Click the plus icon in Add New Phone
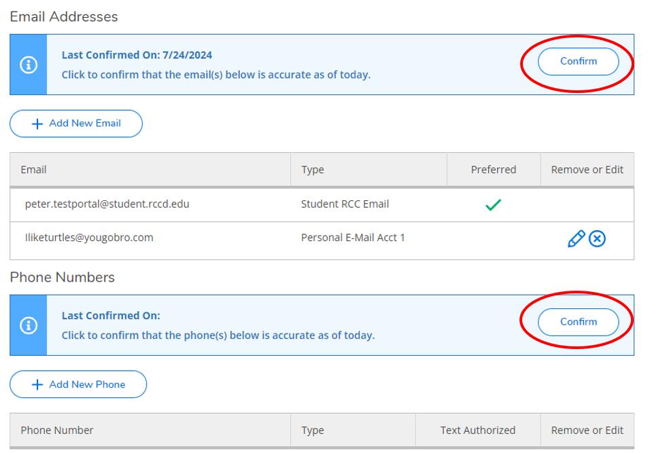 pyautogui.click(x=37, y=384)
